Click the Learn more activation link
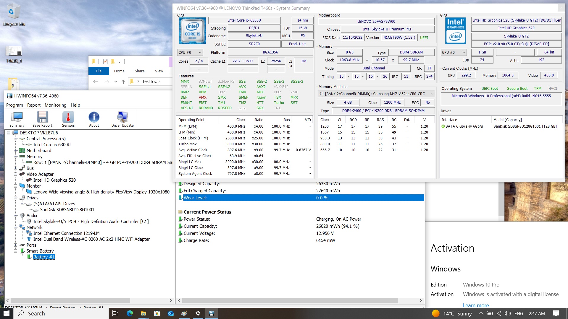The image size is (568, 319). pyautogui.click(x=476, y=305)
